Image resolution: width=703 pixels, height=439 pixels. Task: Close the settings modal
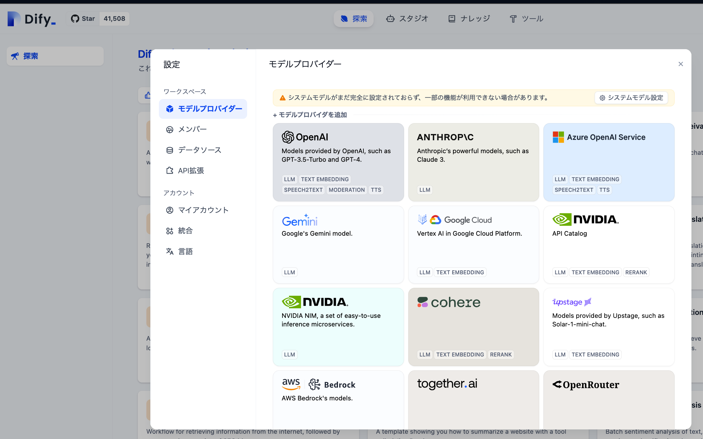(x=681, y=64)
